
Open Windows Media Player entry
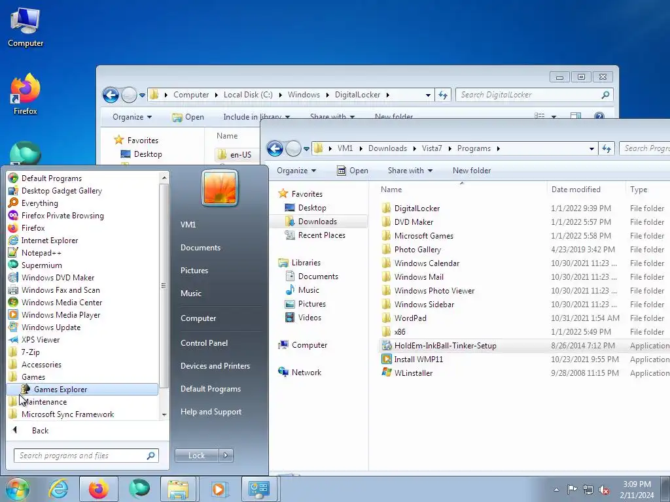click(x=61, y=314)
